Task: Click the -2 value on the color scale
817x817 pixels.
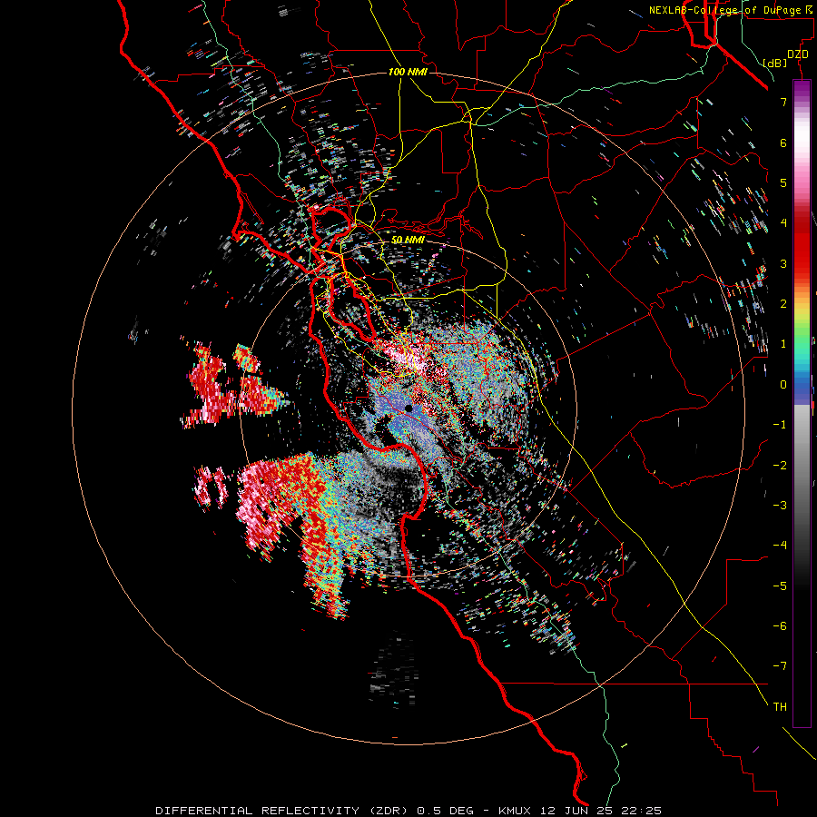Action: [780, 466]
